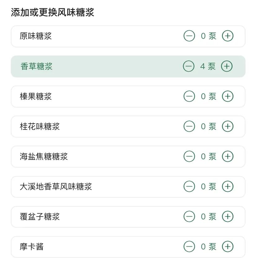The height and width of the screenshot is (268, 256).
Task: Decrease 海盐焦糖糖浆 pump count
Action: coord(189,156)
